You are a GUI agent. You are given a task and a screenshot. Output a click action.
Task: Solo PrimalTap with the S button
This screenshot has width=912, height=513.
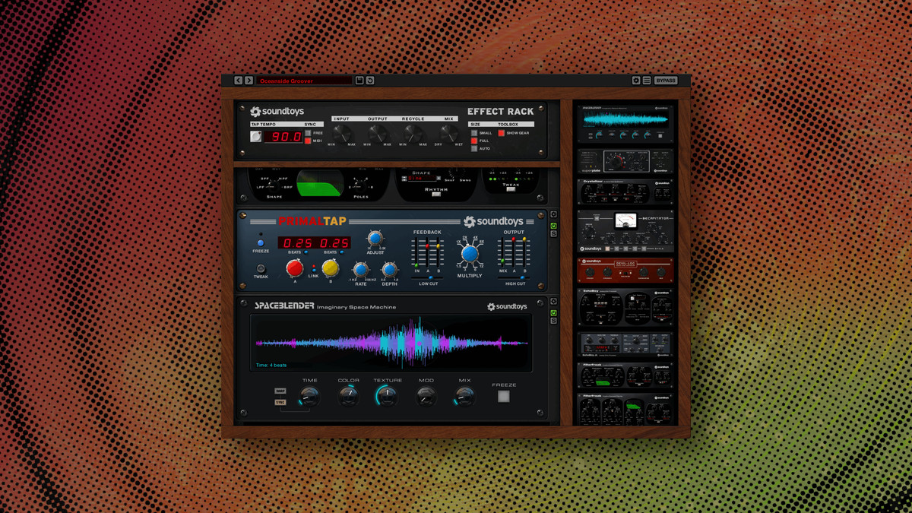pyautogui.click(x=553, y=234)
